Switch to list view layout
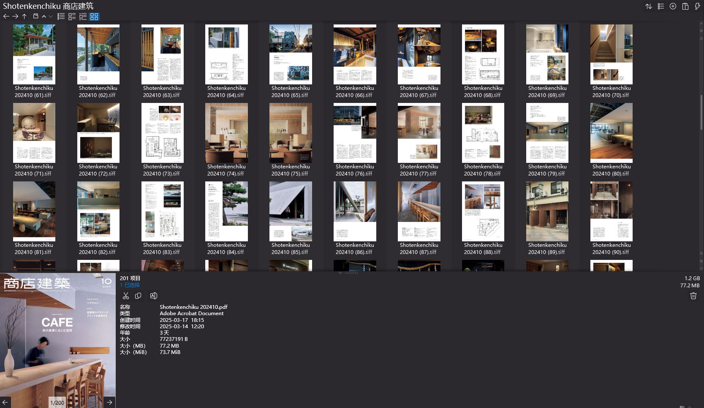704x408 pixels. [61, 16]
